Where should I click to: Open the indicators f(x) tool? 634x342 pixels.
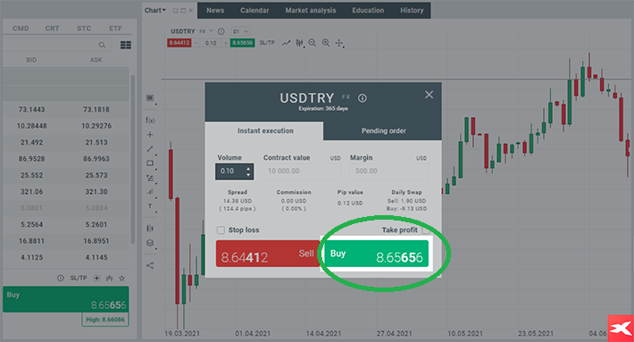pyautogui.click(x=150, y=120)
